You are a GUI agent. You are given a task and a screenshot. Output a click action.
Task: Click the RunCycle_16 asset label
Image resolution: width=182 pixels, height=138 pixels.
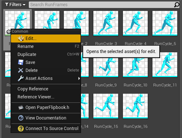click(136, 126)
